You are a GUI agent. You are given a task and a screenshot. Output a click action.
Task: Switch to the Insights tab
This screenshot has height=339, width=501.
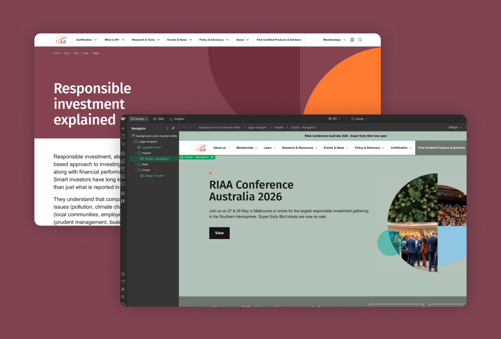click(177, 119)
